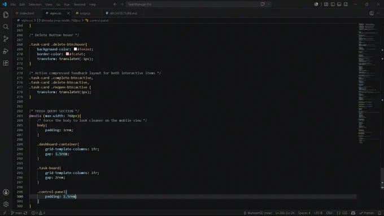Open the Extensions view

[x=6, y=63]
